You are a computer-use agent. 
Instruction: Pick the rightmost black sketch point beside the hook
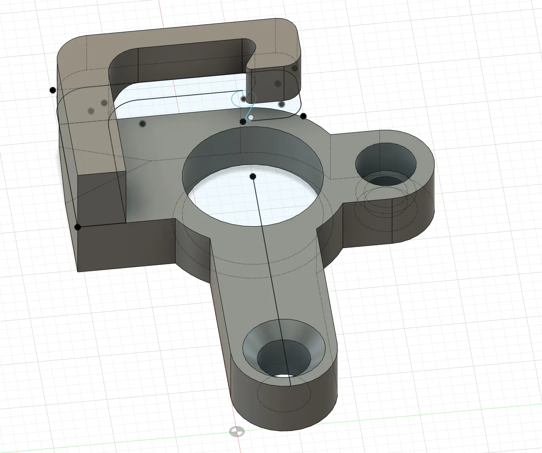tap(303, 116)
